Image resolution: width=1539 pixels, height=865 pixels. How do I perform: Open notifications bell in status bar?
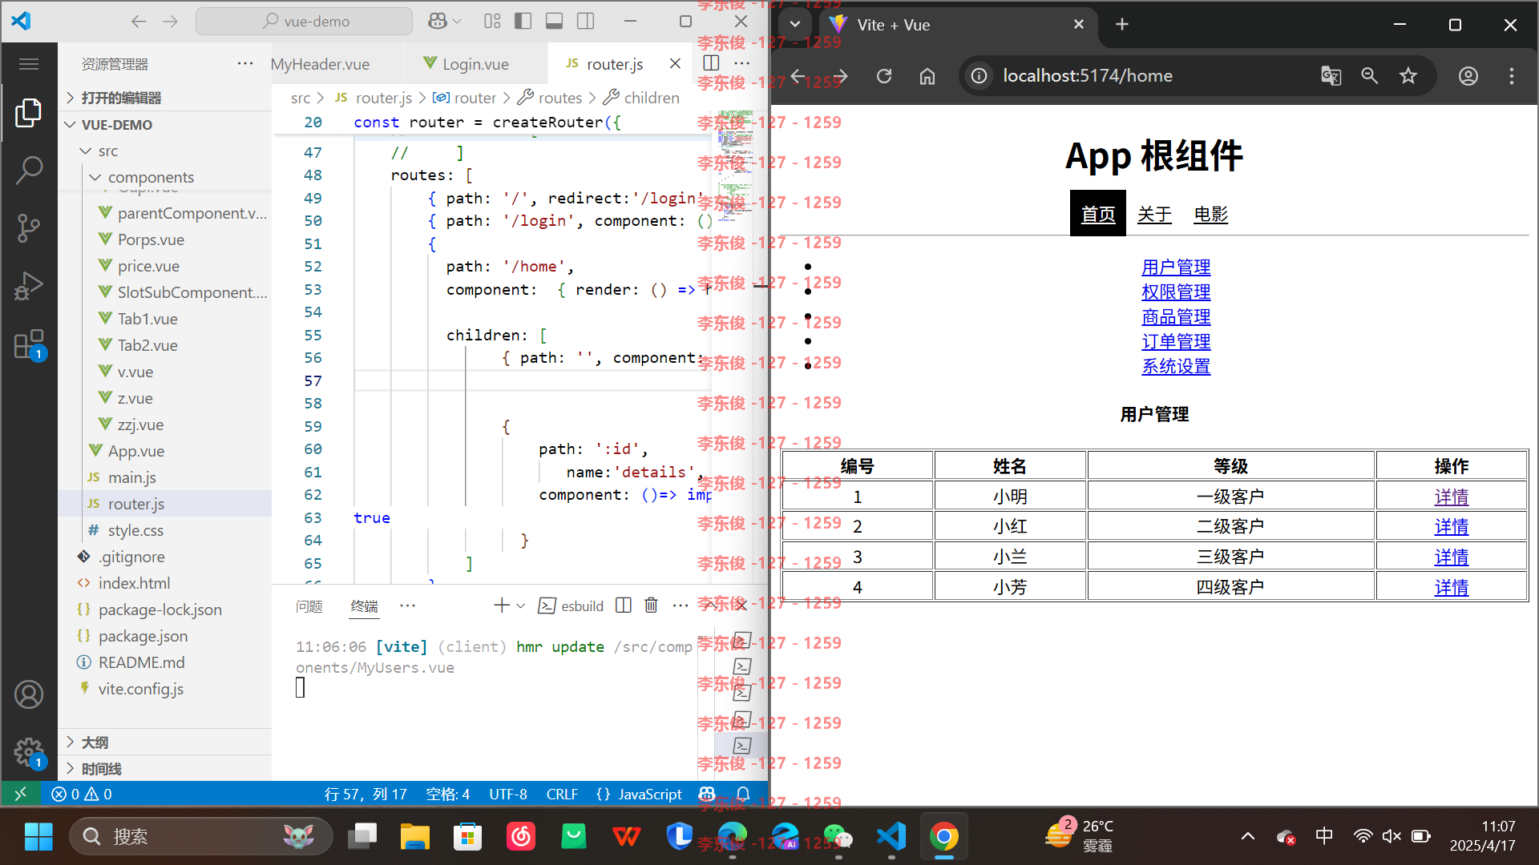click(x=743, y=794)
